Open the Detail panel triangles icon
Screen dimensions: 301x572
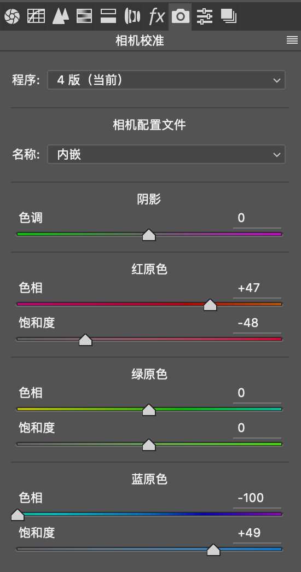click(60, 16)
